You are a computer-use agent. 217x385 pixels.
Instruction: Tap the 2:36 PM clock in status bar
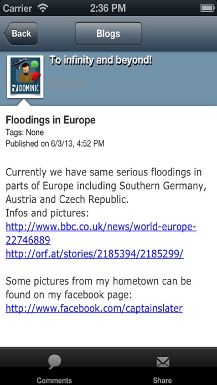(108, 8)
